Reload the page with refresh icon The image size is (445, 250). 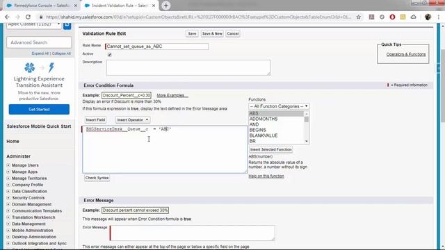[28, 17]
